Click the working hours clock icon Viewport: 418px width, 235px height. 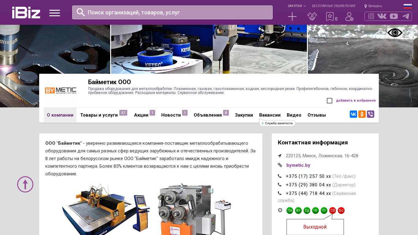(x=280, y=210)
